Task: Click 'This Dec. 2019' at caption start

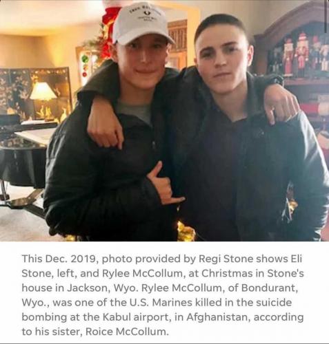Action: point(59,259)
